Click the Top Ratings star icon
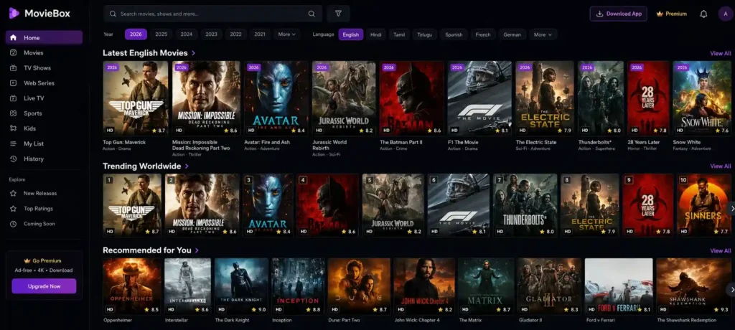Screen dimensions: 735x330 pyautogui.click(x=13, y=209)
